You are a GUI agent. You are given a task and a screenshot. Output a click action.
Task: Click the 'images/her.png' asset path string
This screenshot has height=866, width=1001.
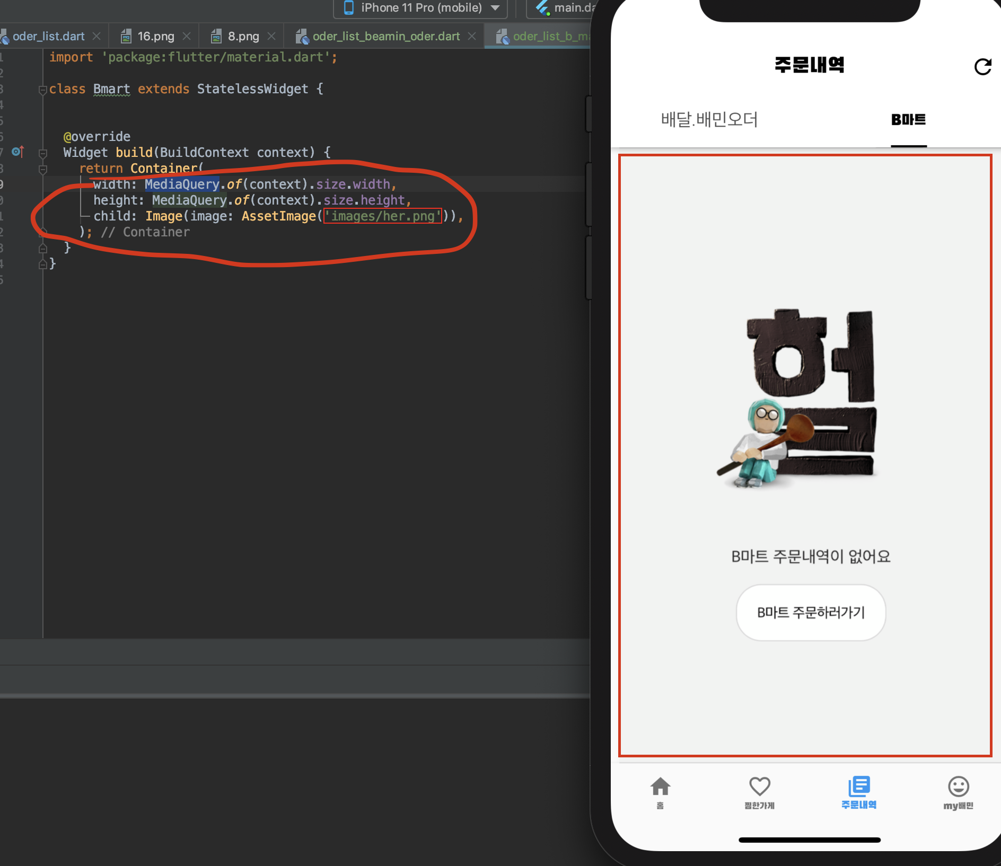pos(383,216)
